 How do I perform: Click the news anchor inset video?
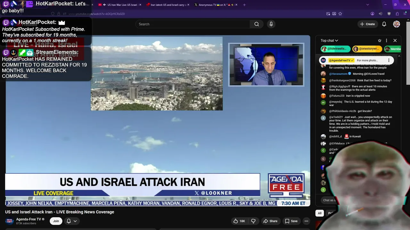[x=266, y=65]
